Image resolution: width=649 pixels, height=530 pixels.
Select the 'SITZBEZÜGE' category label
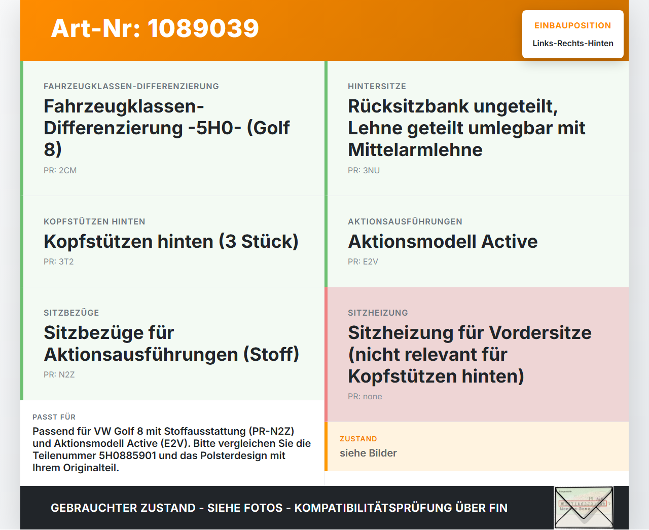[71, 313]
